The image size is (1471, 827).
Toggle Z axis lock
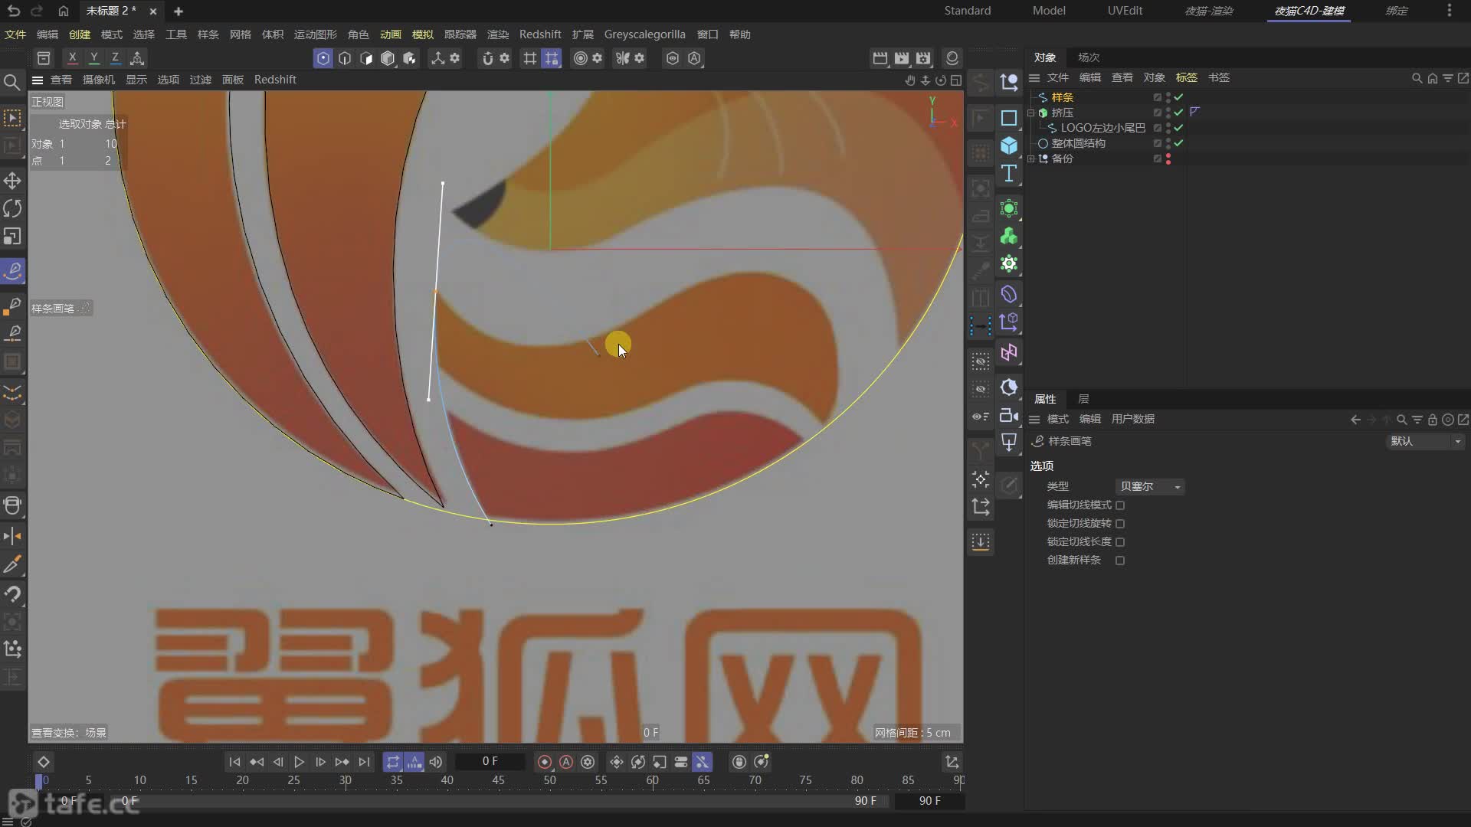click(115, 58)
